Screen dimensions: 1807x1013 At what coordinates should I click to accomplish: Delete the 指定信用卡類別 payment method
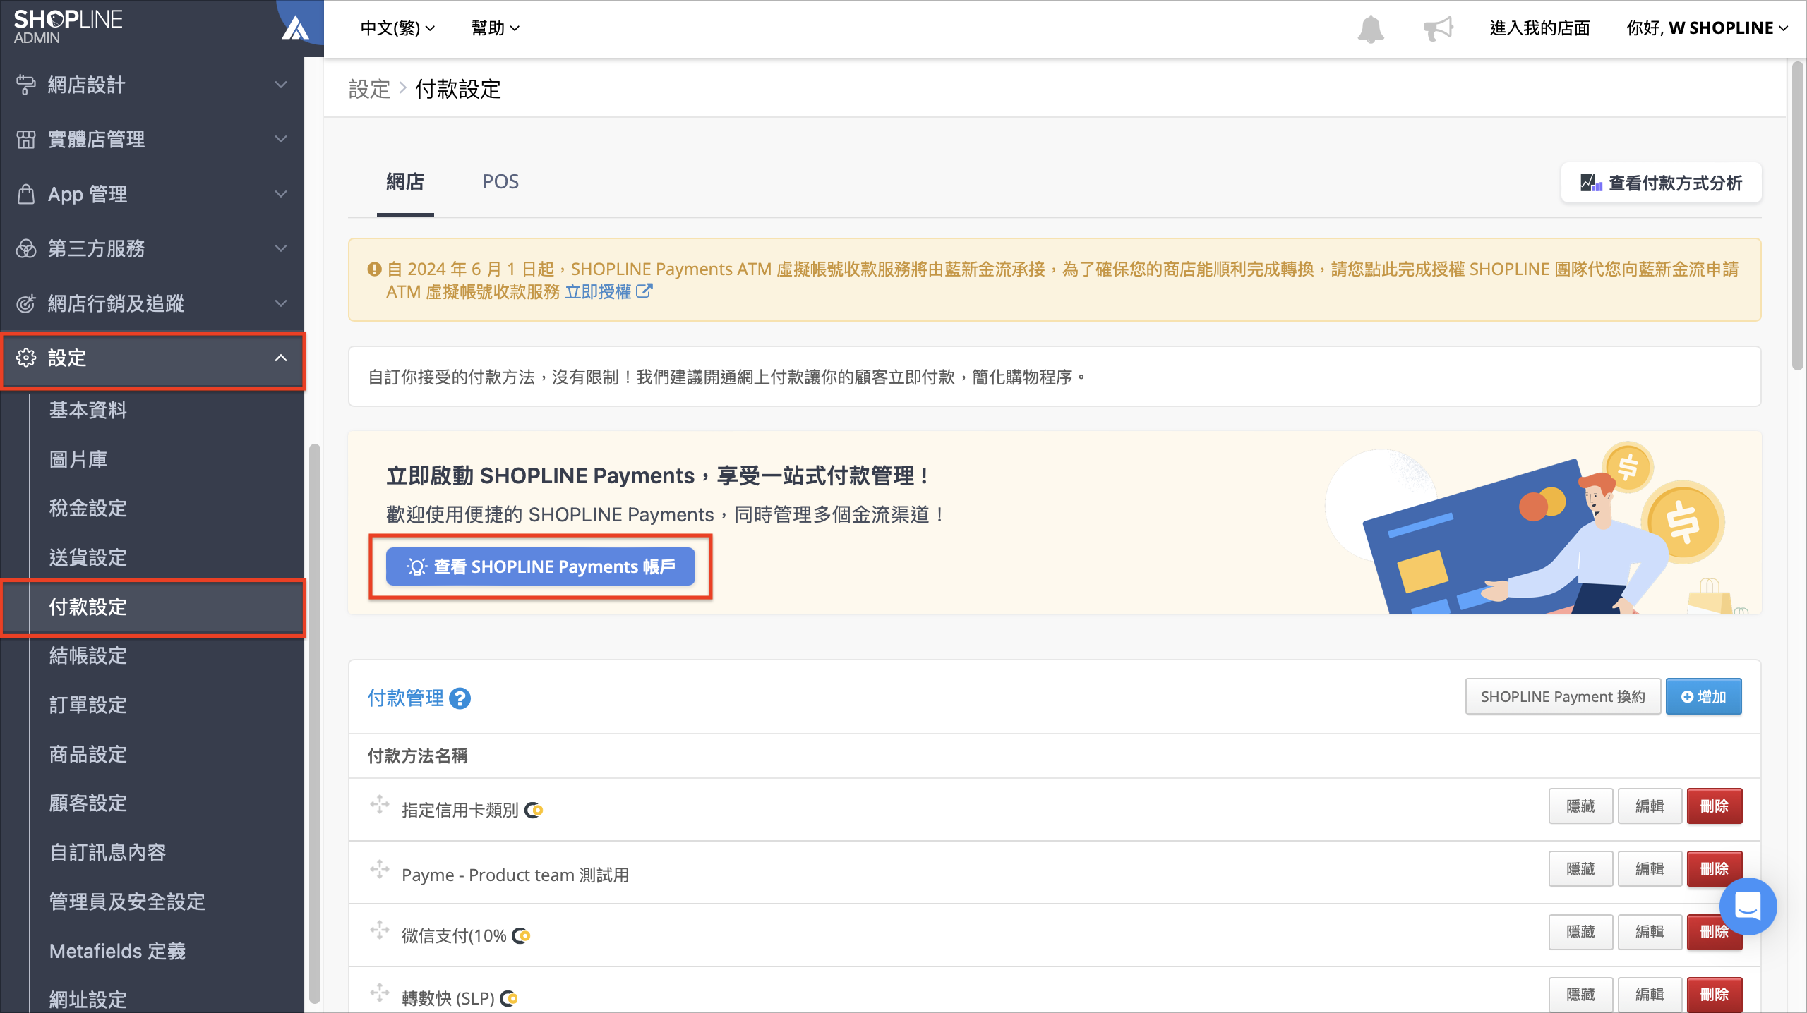(1715, 806)
